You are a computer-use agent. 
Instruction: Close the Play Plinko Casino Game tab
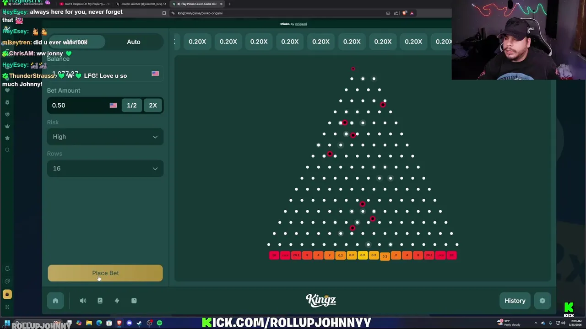[x=221, y=4]
